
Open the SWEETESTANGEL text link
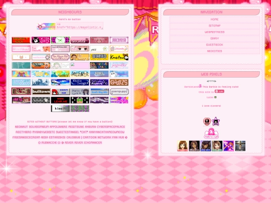pyautogui.click(x=67, y=132)
